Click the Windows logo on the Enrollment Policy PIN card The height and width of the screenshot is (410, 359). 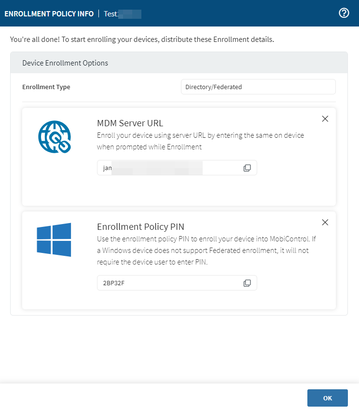click(x=54, y=240)
